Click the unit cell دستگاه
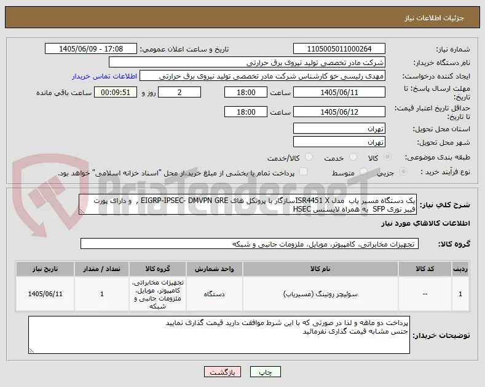Screen dimensions: 485x387 [215, 294]
